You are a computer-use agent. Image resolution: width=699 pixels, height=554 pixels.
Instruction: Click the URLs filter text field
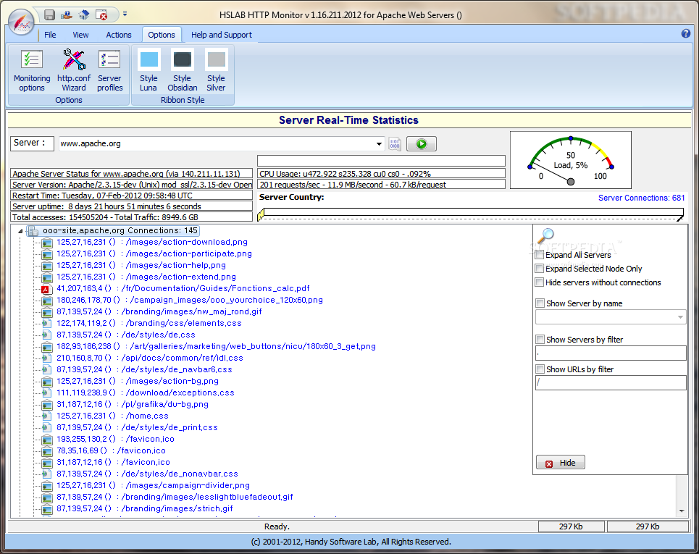click(611, 383)
